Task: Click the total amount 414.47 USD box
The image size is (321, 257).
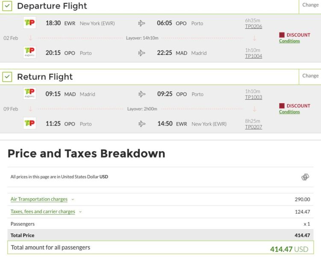Action: 161,248
